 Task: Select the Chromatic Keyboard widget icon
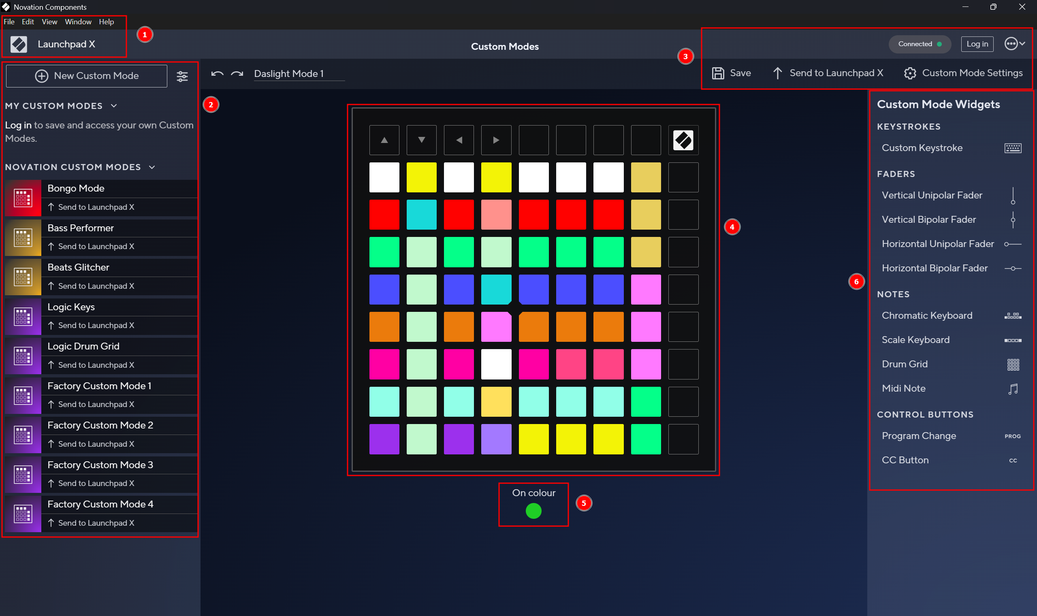[1013, 316]
